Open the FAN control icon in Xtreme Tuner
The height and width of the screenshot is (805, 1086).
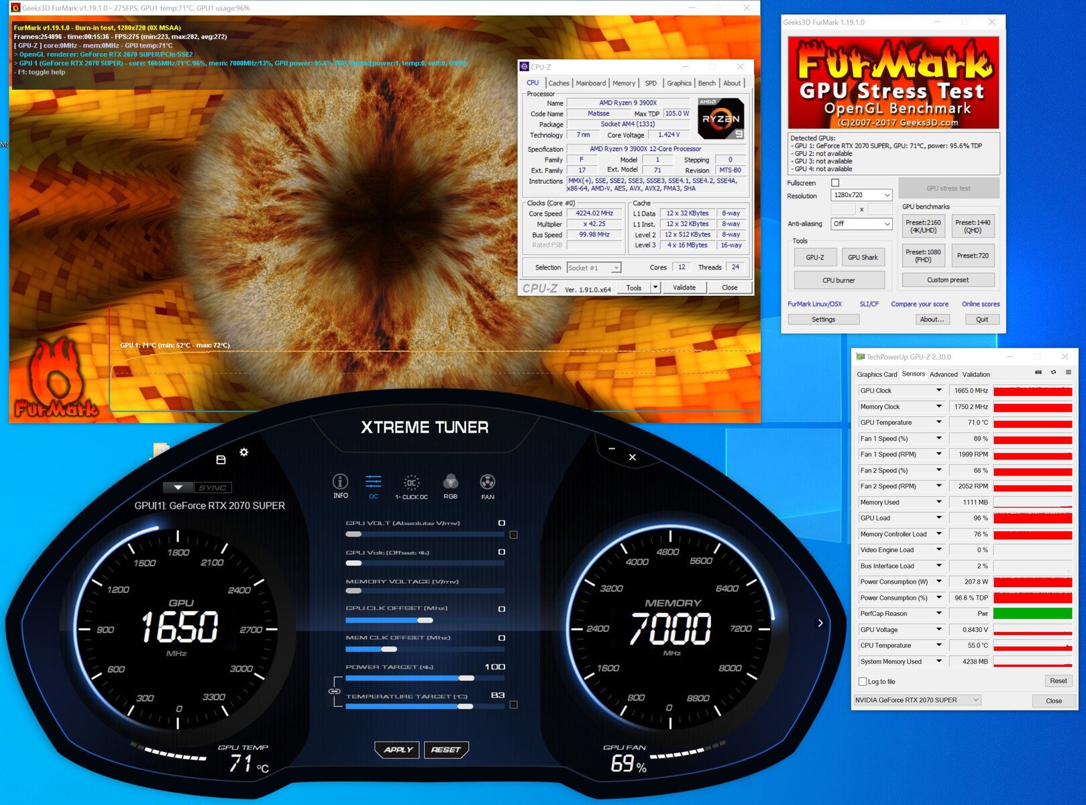[488, 486]
